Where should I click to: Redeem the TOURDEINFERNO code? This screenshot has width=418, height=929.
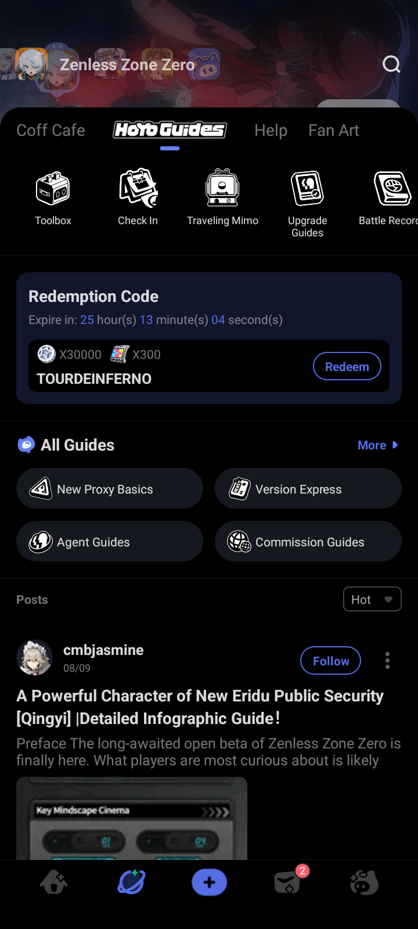point(347,366)
